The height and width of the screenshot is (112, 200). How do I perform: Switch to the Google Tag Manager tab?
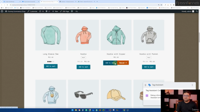coord(12,2)
